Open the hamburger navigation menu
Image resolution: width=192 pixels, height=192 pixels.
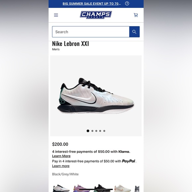pyautogui.click(x=56, y=15)
